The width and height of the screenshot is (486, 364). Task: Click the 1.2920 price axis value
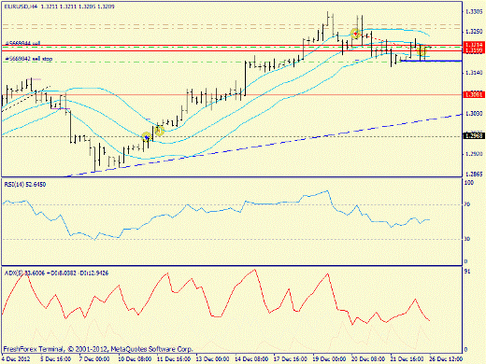pyautogui.click(x=474, y=154)
